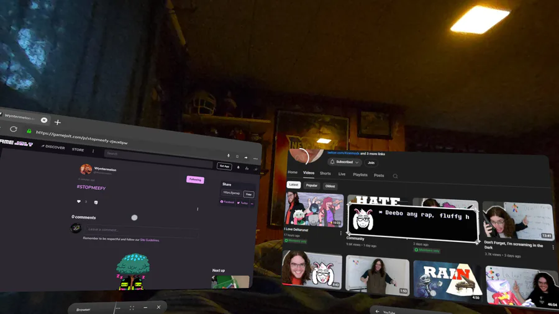Select the share URL field

point(232,193)
